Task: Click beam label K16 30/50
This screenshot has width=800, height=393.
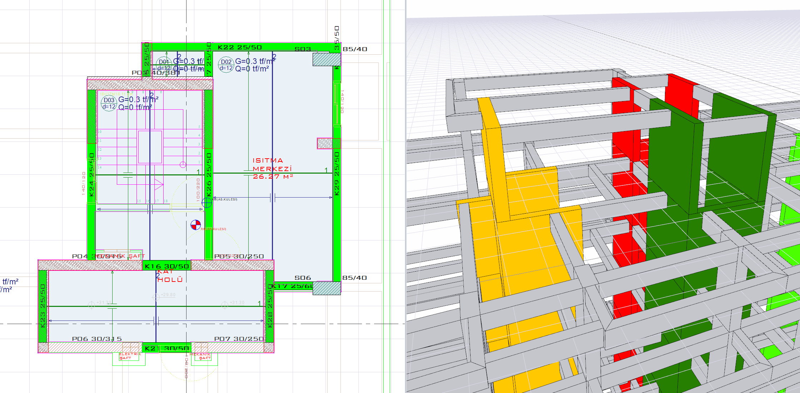Action: 167,266
